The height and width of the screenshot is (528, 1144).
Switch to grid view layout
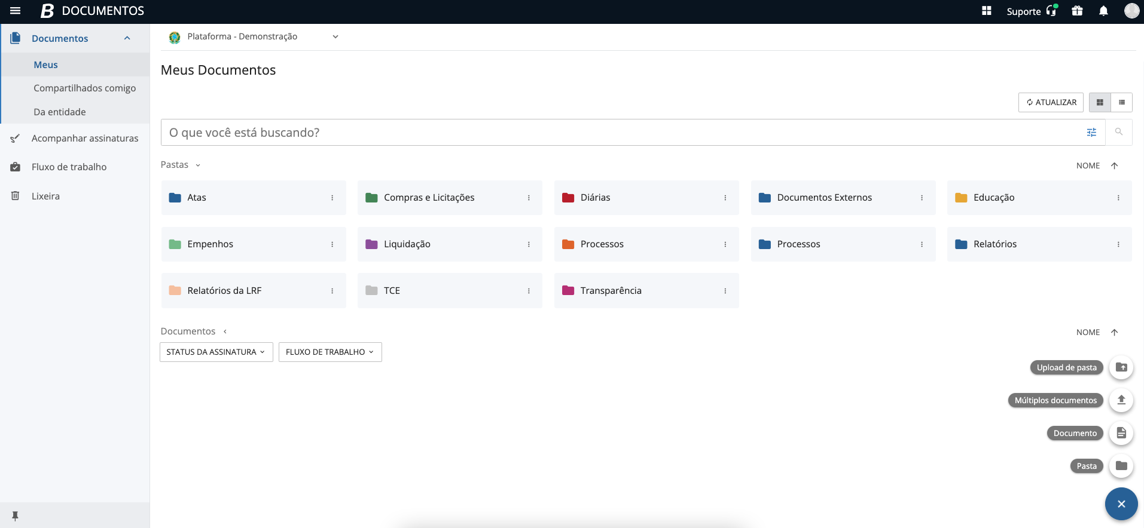coord(1100,102)
